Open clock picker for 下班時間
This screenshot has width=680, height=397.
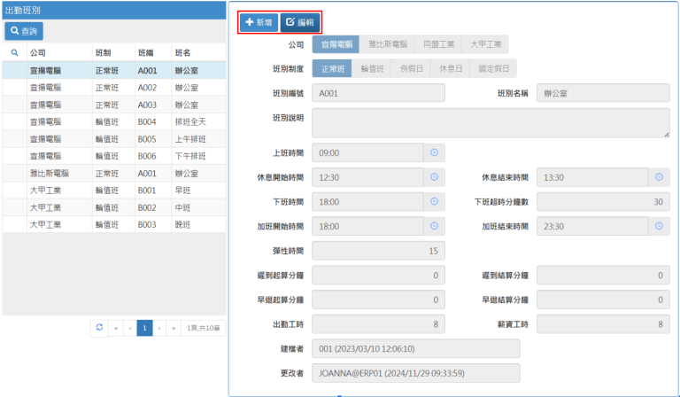(434, 202)
